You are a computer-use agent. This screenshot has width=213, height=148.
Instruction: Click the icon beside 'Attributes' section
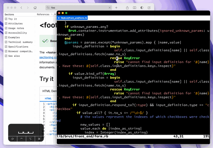tap(6, 24)
